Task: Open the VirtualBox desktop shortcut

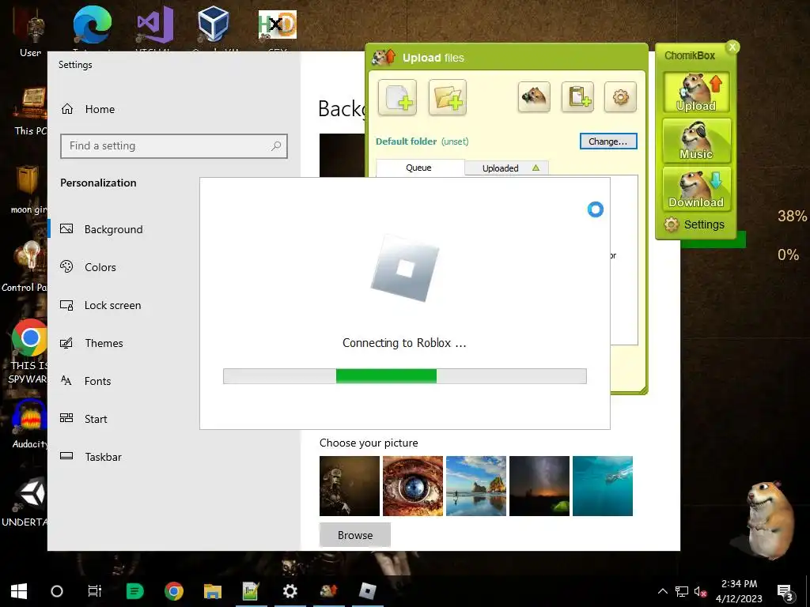Action: (214, 26)
